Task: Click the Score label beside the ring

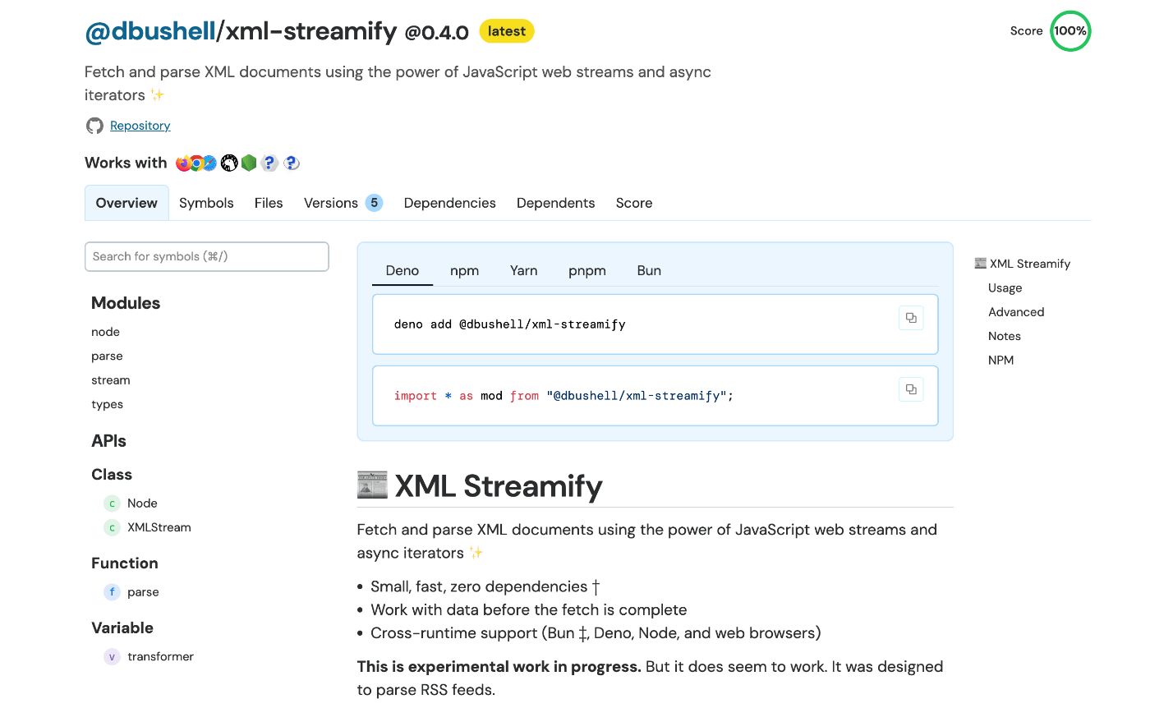Action: pos(1027,31)
